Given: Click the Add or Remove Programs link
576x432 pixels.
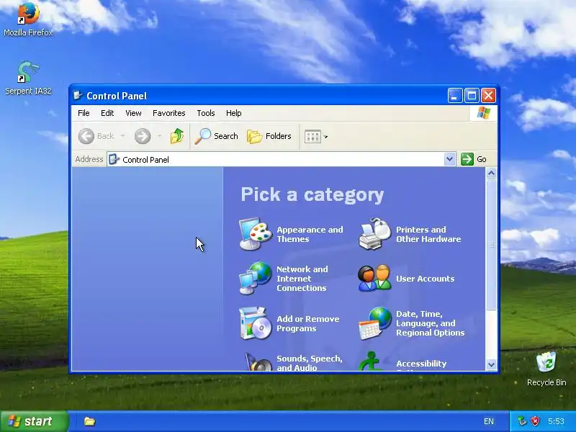Looking at the screenshot, I should 308,323.
